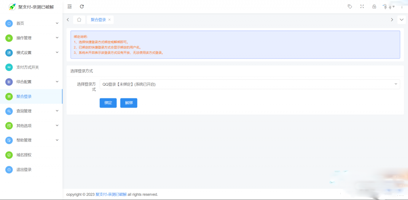The image size is (408, 200).
Task: Expand the 综合配置 sidebar menu
Action: click(x=31, y=82)
